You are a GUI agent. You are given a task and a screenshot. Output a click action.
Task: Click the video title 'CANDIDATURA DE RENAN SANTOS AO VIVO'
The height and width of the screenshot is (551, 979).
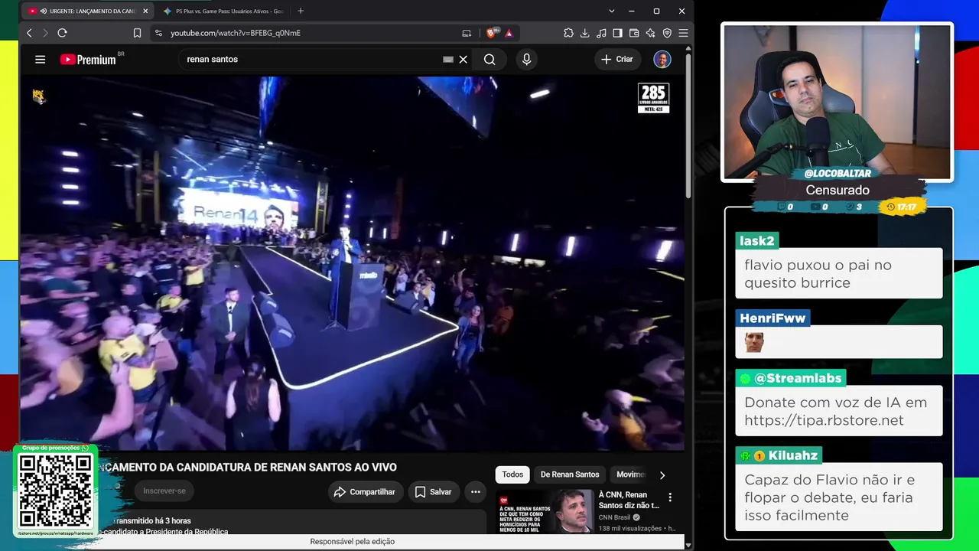coord(247,467)
